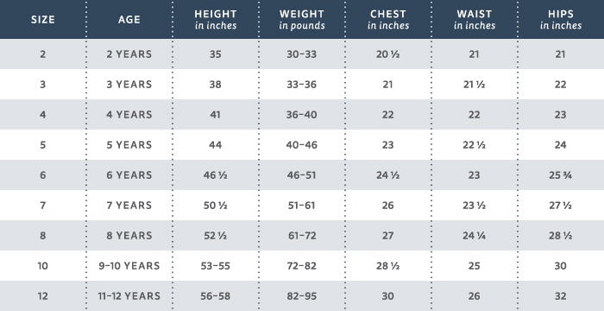The width and height of the screenshot is (604, 311).
Task: Select the HIPS in inches header
Action: point(561,20)
